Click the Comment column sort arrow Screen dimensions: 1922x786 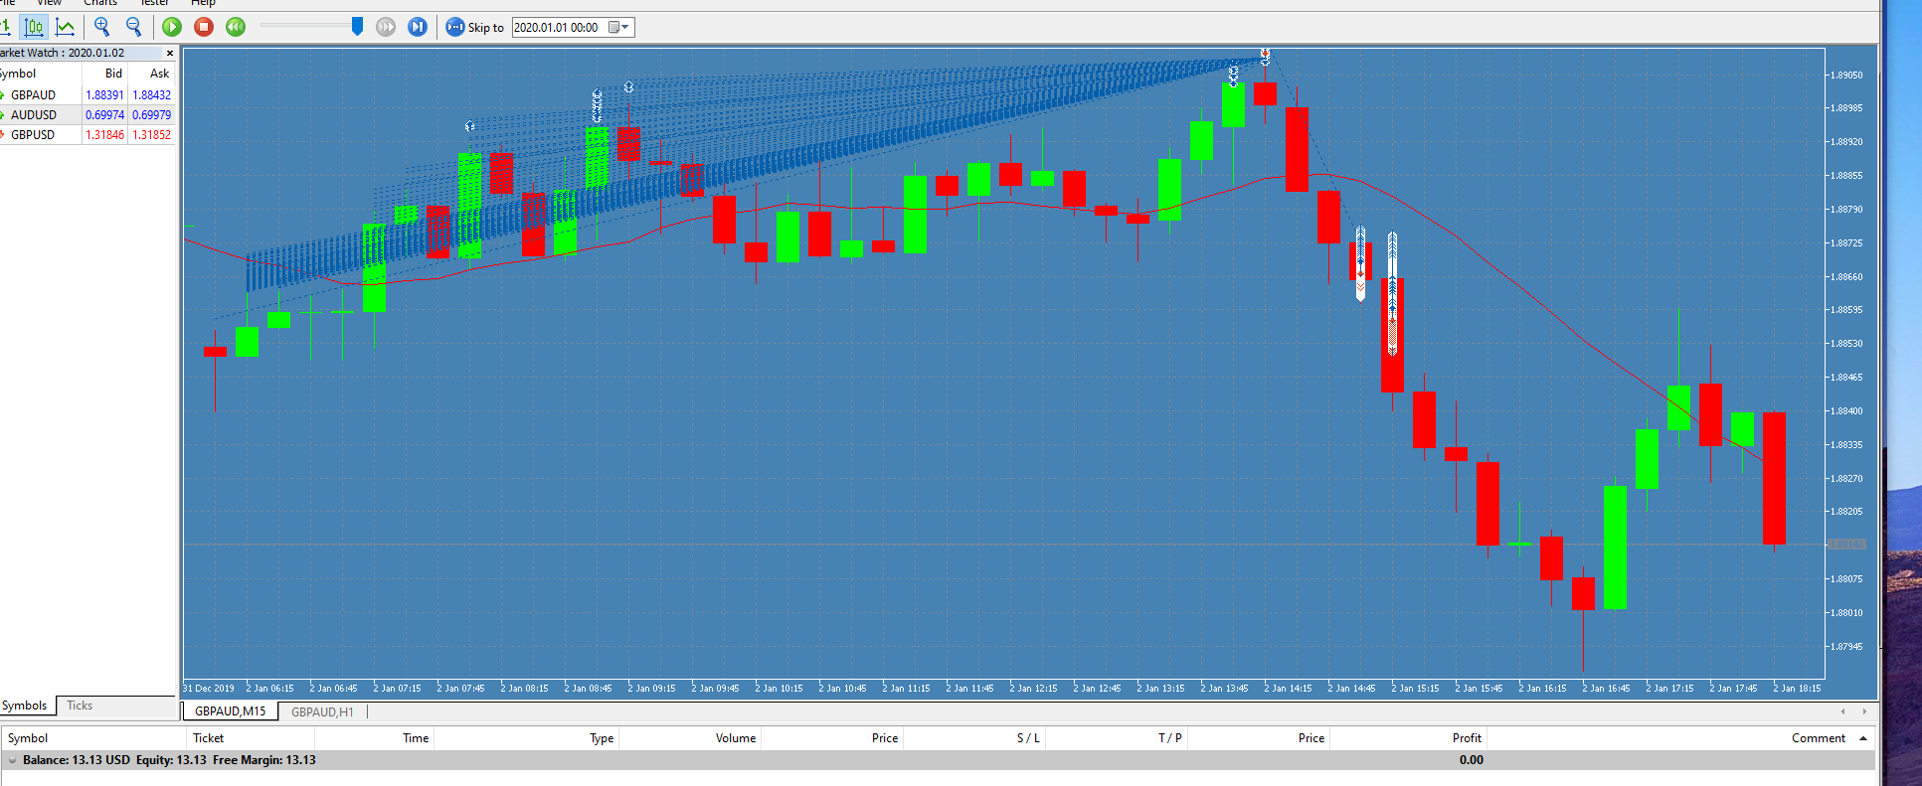[x=1862, y=738]
